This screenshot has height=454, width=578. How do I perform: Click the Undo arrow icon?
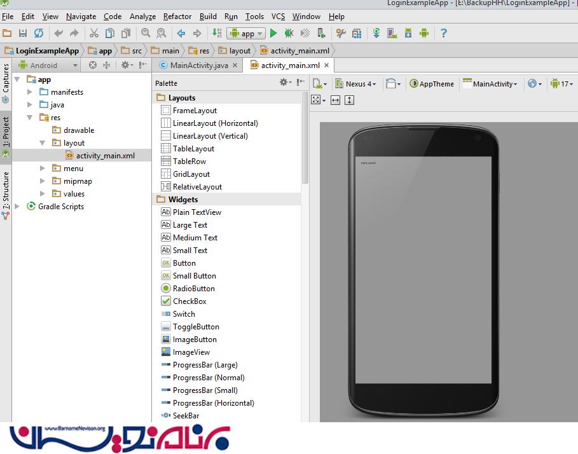point(58,34)
